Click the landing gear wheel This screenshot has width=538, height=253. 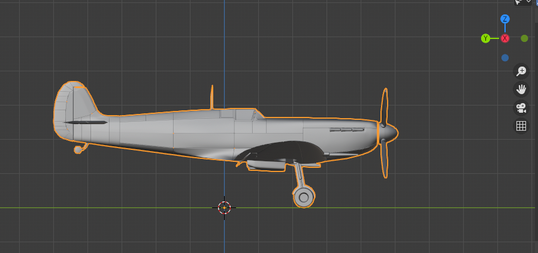(304, 197)
